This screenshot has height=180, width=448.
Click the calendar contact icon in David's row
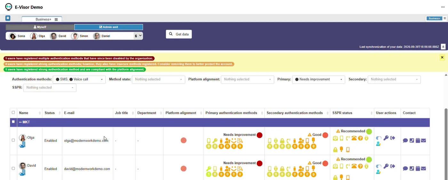[x=418, y=168]
